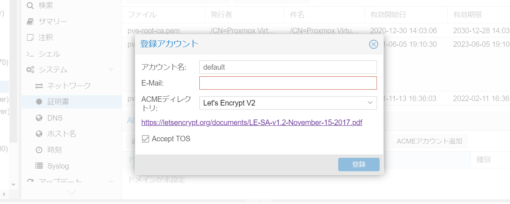
Task: Select the 注釈 notes icon
Action: click(x=30, y=37)
